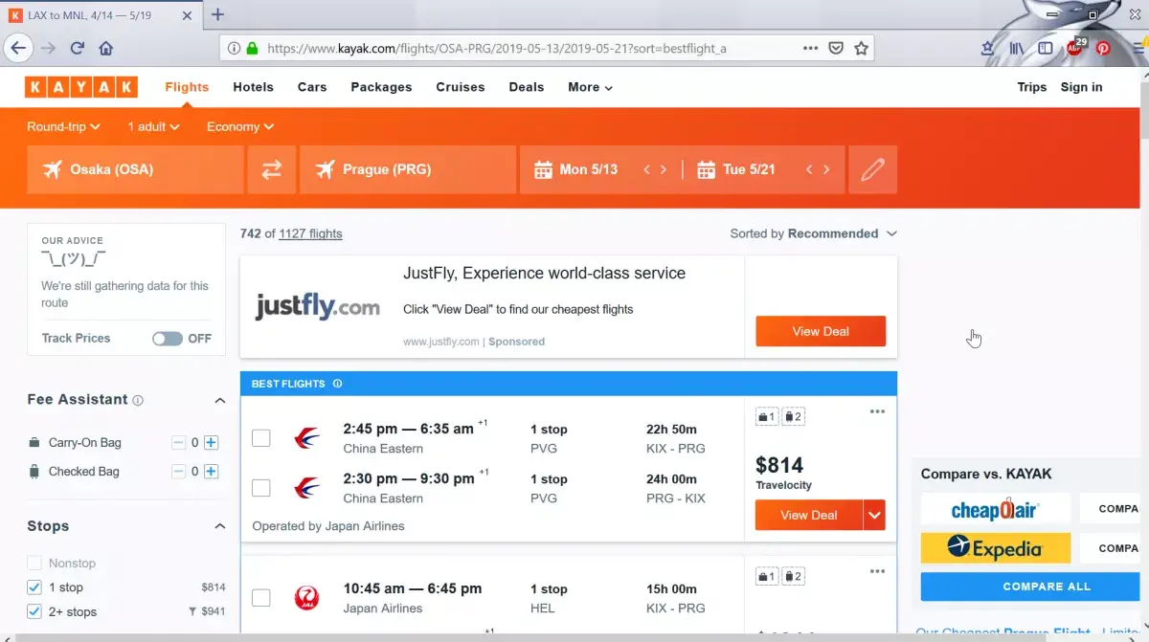Reload the current page
The image size is (1149, 642).
(x=78, y=48)
